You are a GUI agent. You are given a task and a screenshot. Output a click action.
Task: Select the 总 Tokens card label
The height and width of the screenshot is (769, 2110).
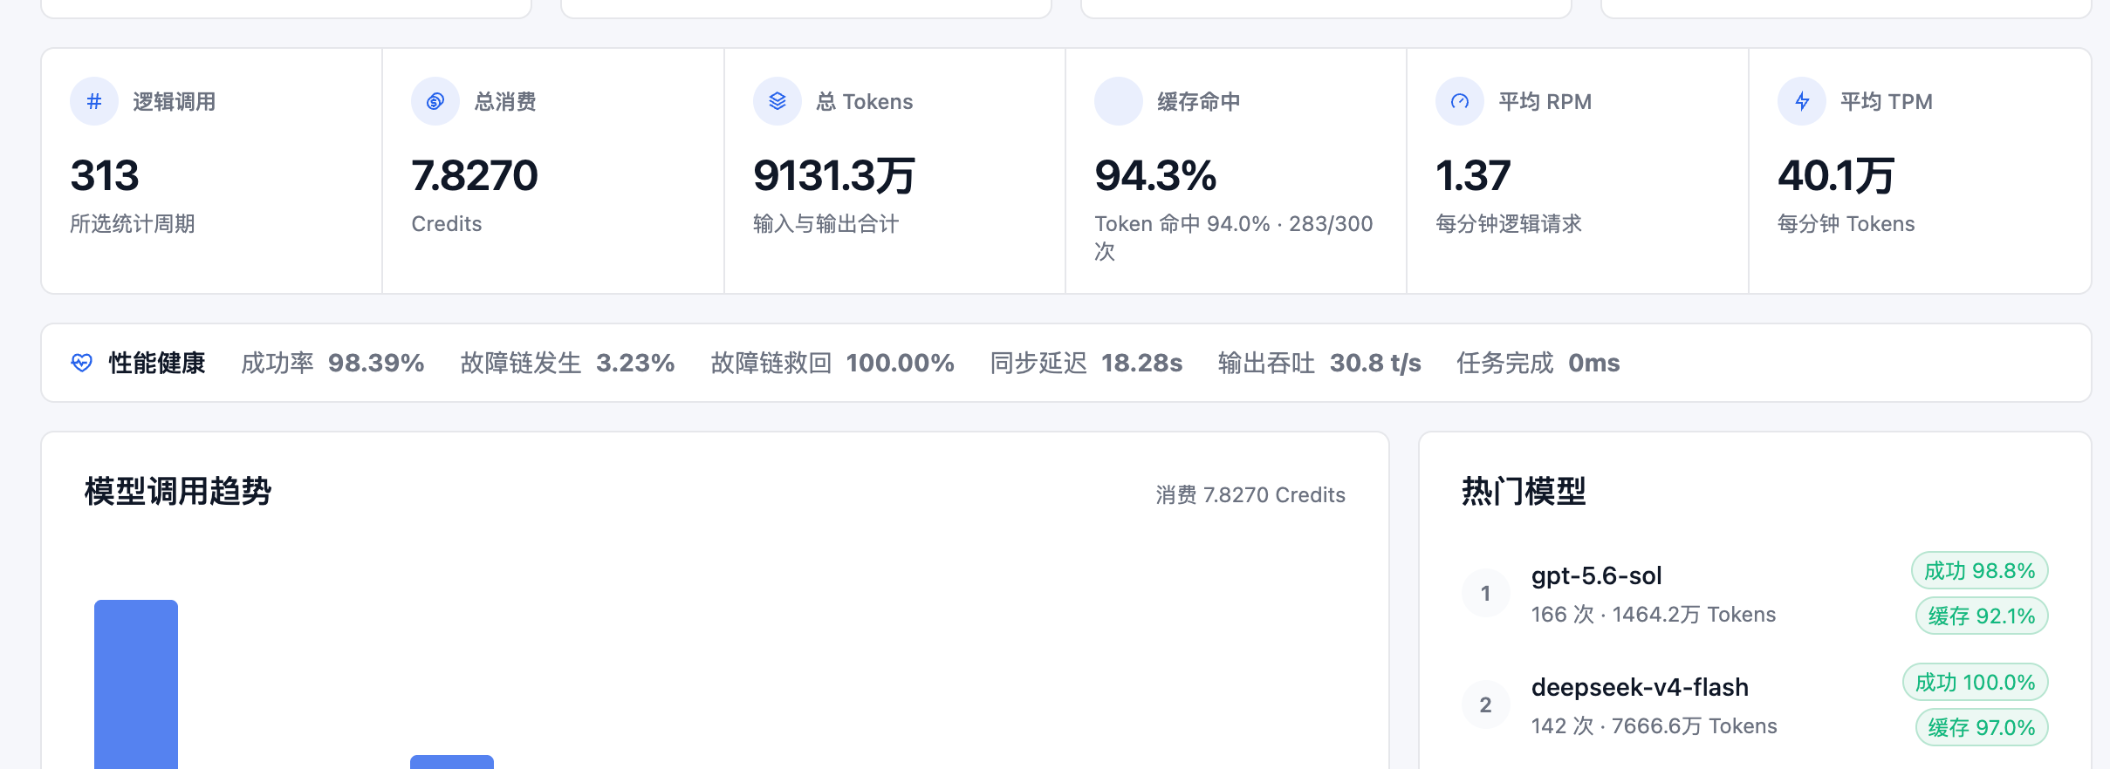coord(865,102)
